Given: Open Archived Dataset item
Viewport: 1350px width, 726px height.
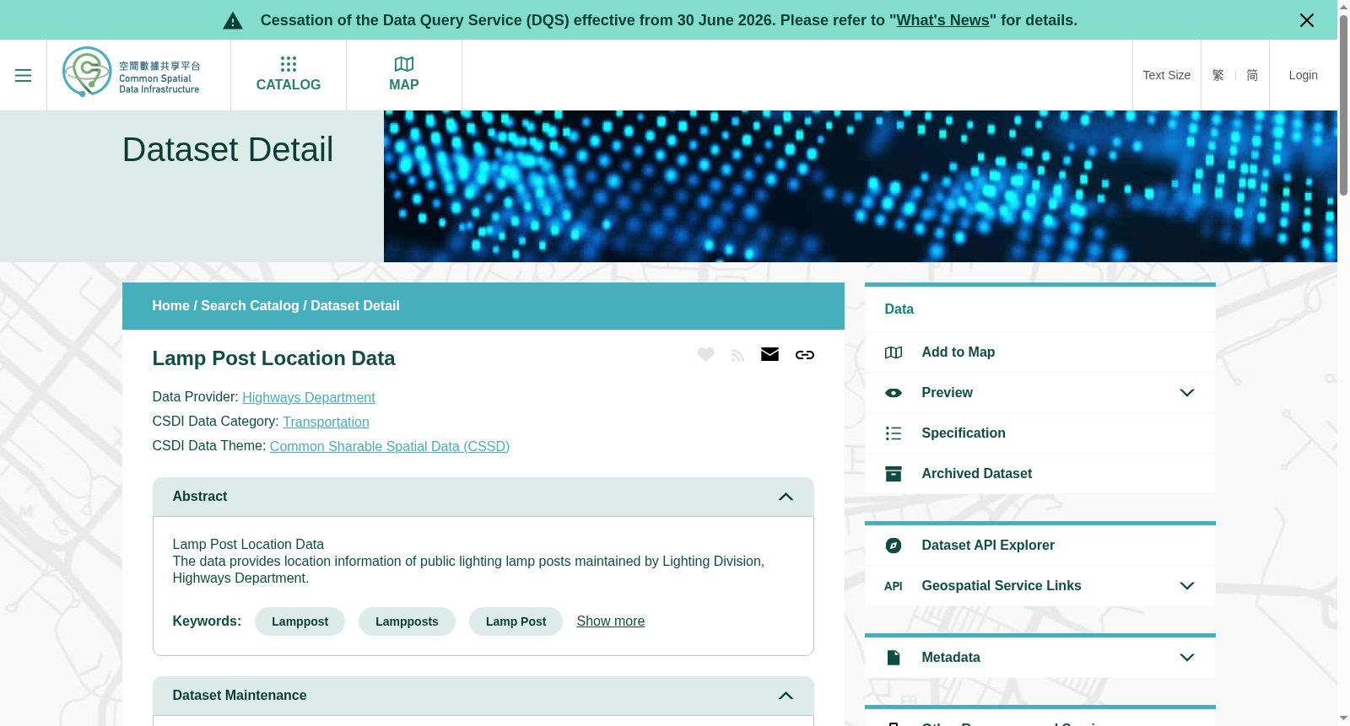Looking at the screenshot, I should [x=1039, y=474].
